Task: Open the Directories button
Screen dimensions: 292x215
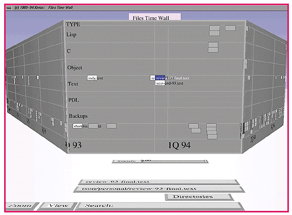Action: click(199, 197)
